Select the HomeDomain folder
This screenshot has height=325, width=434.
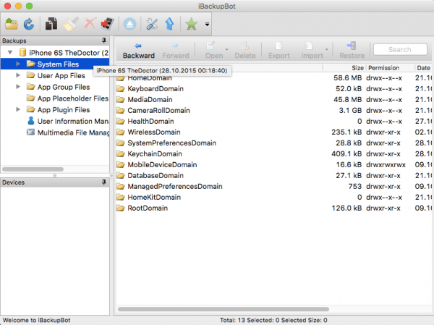point(150,78)
